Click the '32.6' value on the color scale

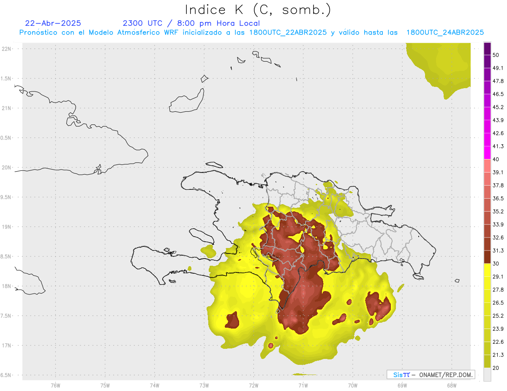(x=498, y=237)
